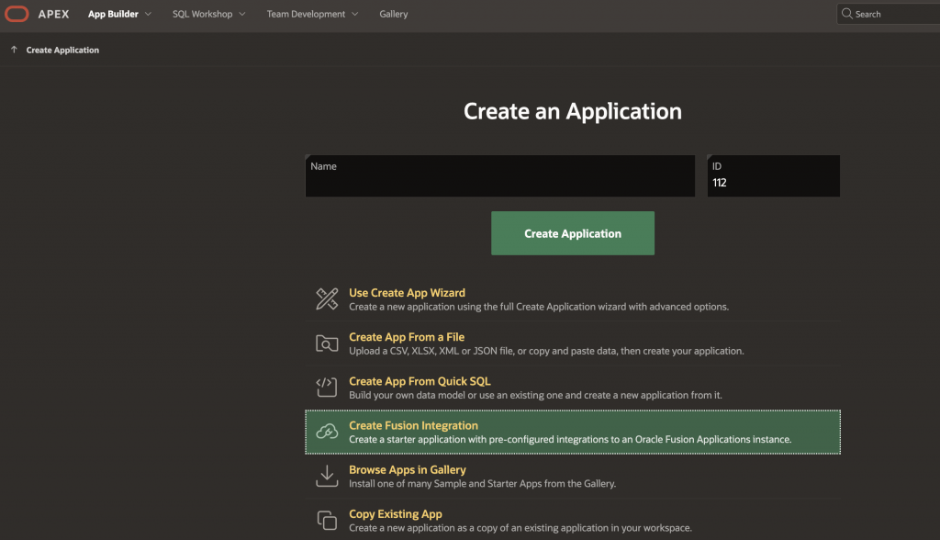
Task: Click the folder-search Create From File icon
Action: click(x=327, y=343)
